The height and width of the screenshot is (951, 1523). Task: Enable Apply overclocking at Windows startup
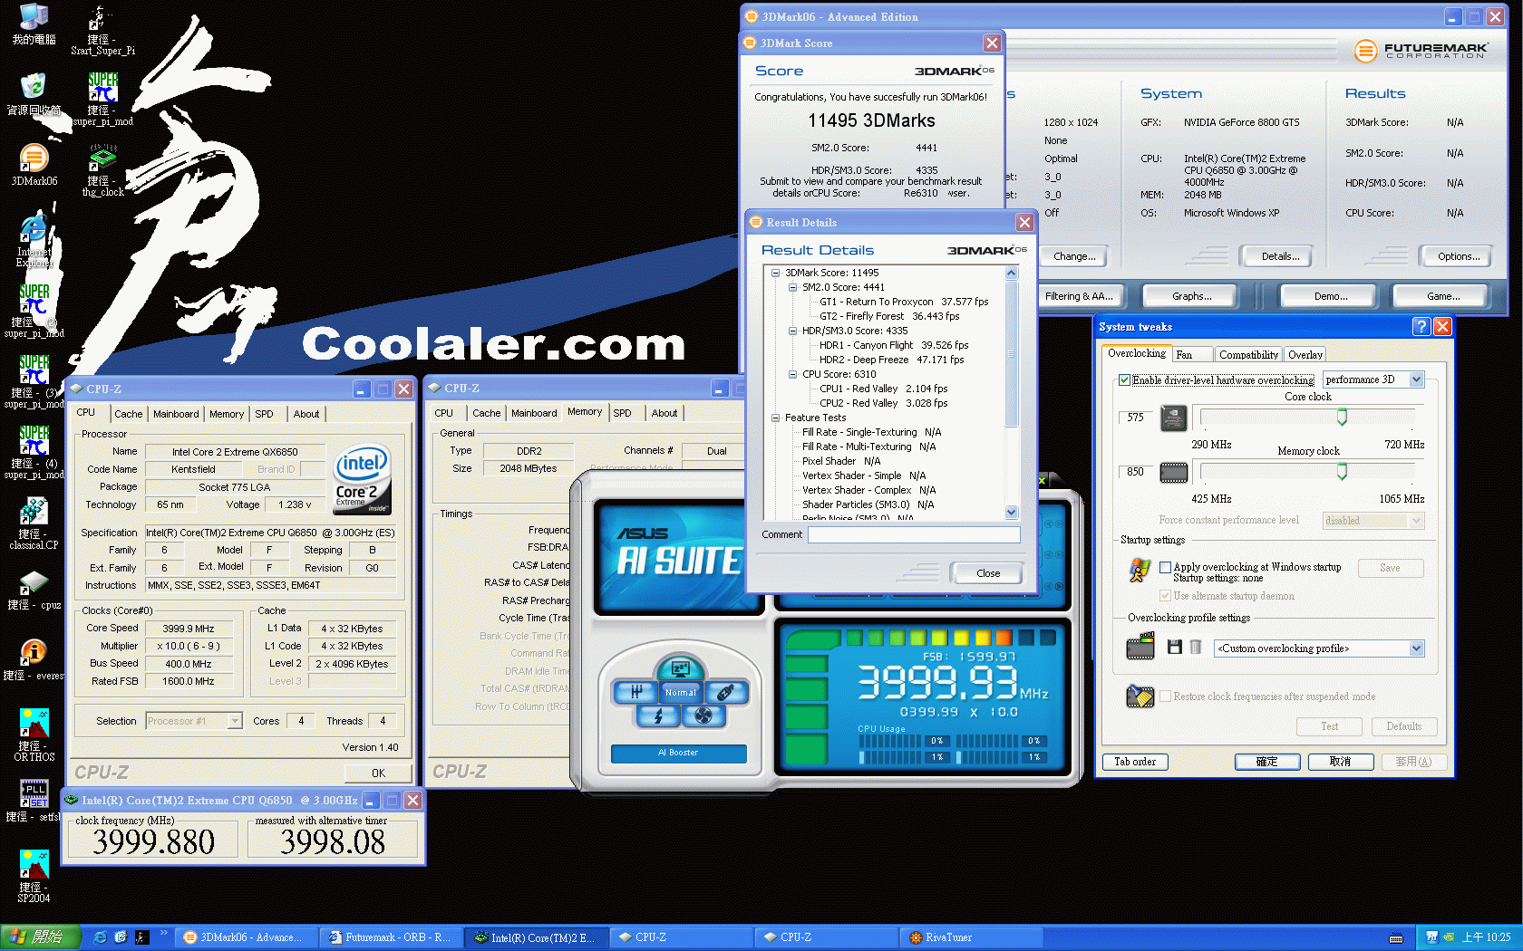tap(1166, 567)
